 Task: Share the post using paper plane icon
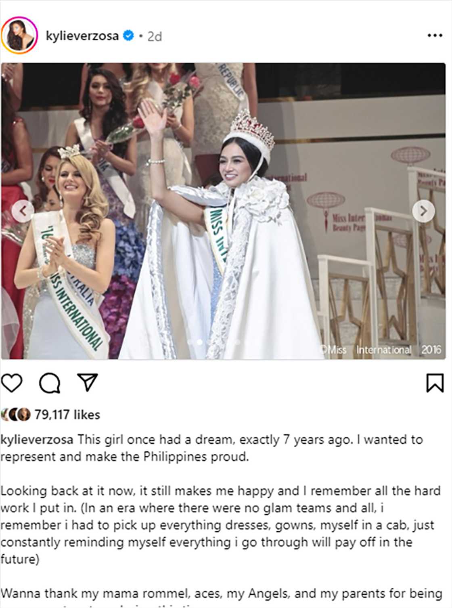88,382
